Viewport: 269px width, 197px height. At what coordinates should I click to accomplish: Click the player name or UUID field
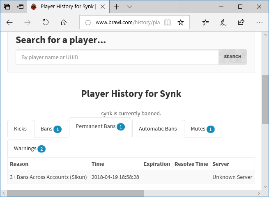[117, 57]
